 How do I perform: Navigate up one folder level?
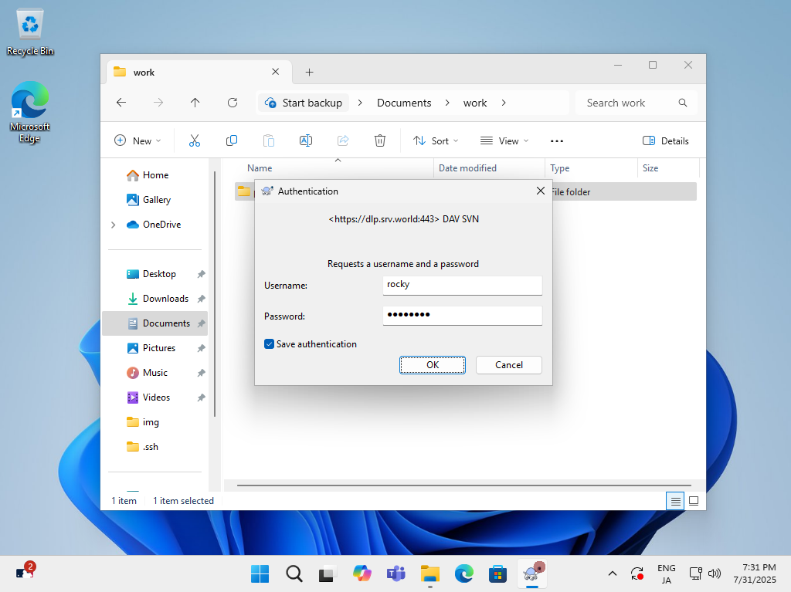pyautogui.click(x=195, y=103)
